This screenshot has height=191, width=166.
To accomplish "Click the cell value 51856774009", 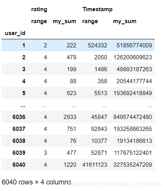I will pyautogui.click(x=134, y=45).
